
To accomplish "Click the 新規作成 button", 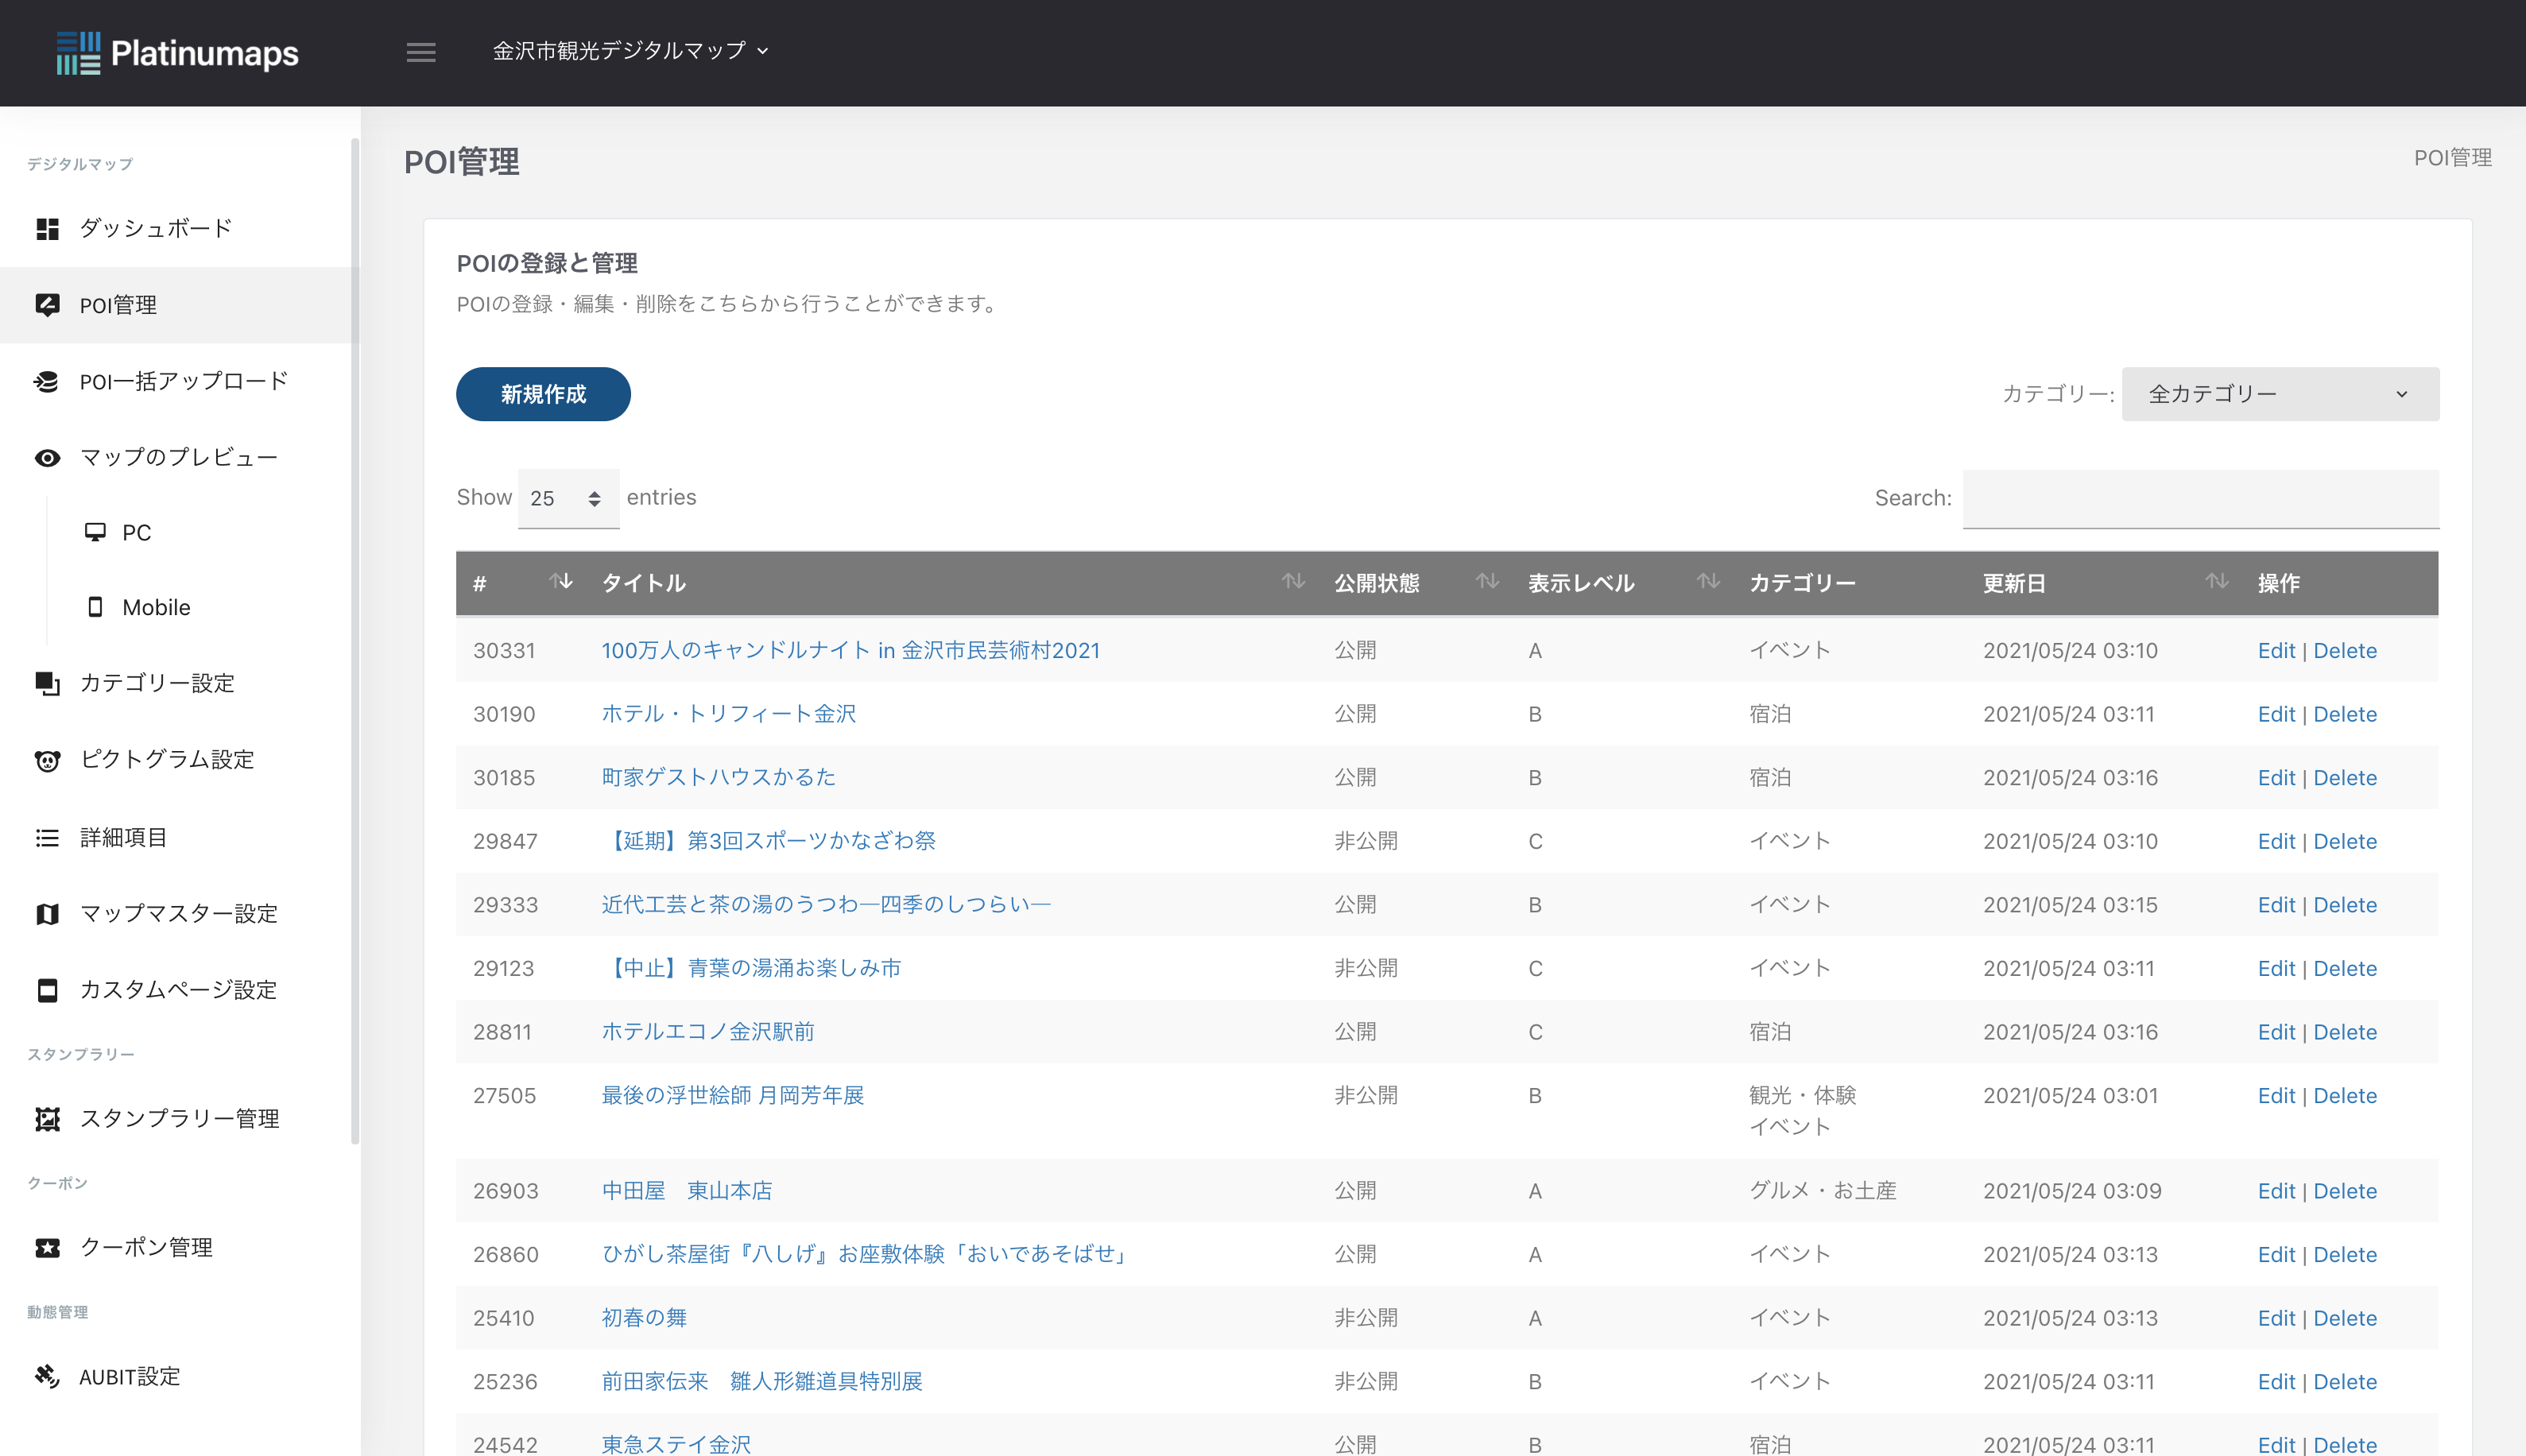I will point(542,394).
